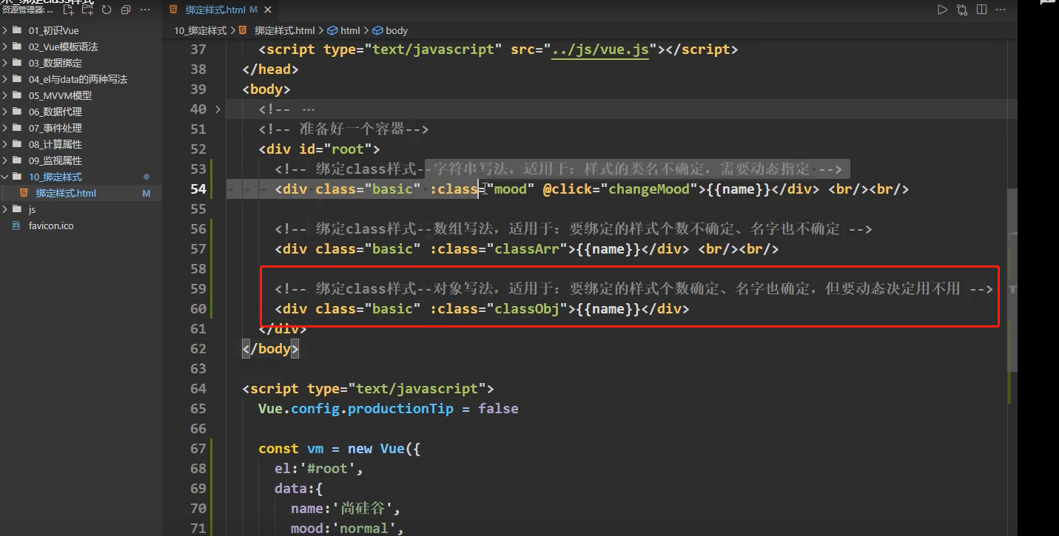This screenshot has height=536, width=1059.
Task: Click line number 54 in the gutter
Action: (x=198, y=189)
